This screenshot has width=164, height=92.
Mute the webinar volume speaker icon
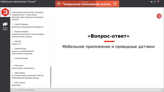(151, 2)
